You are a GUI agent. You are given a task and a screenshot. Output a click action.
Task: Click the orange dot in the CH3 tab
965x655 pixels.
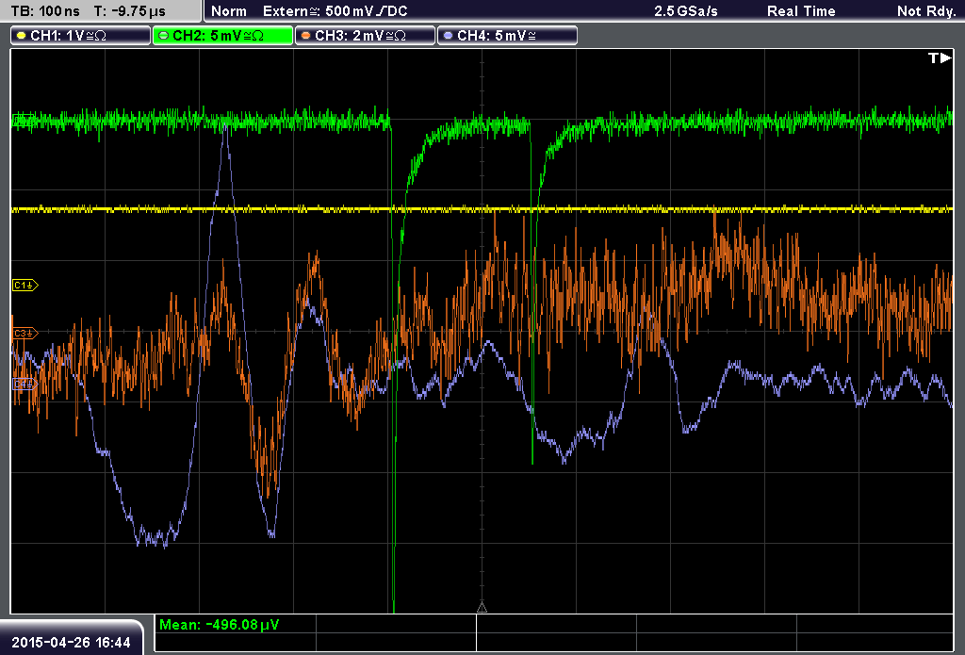coord(306,36)
